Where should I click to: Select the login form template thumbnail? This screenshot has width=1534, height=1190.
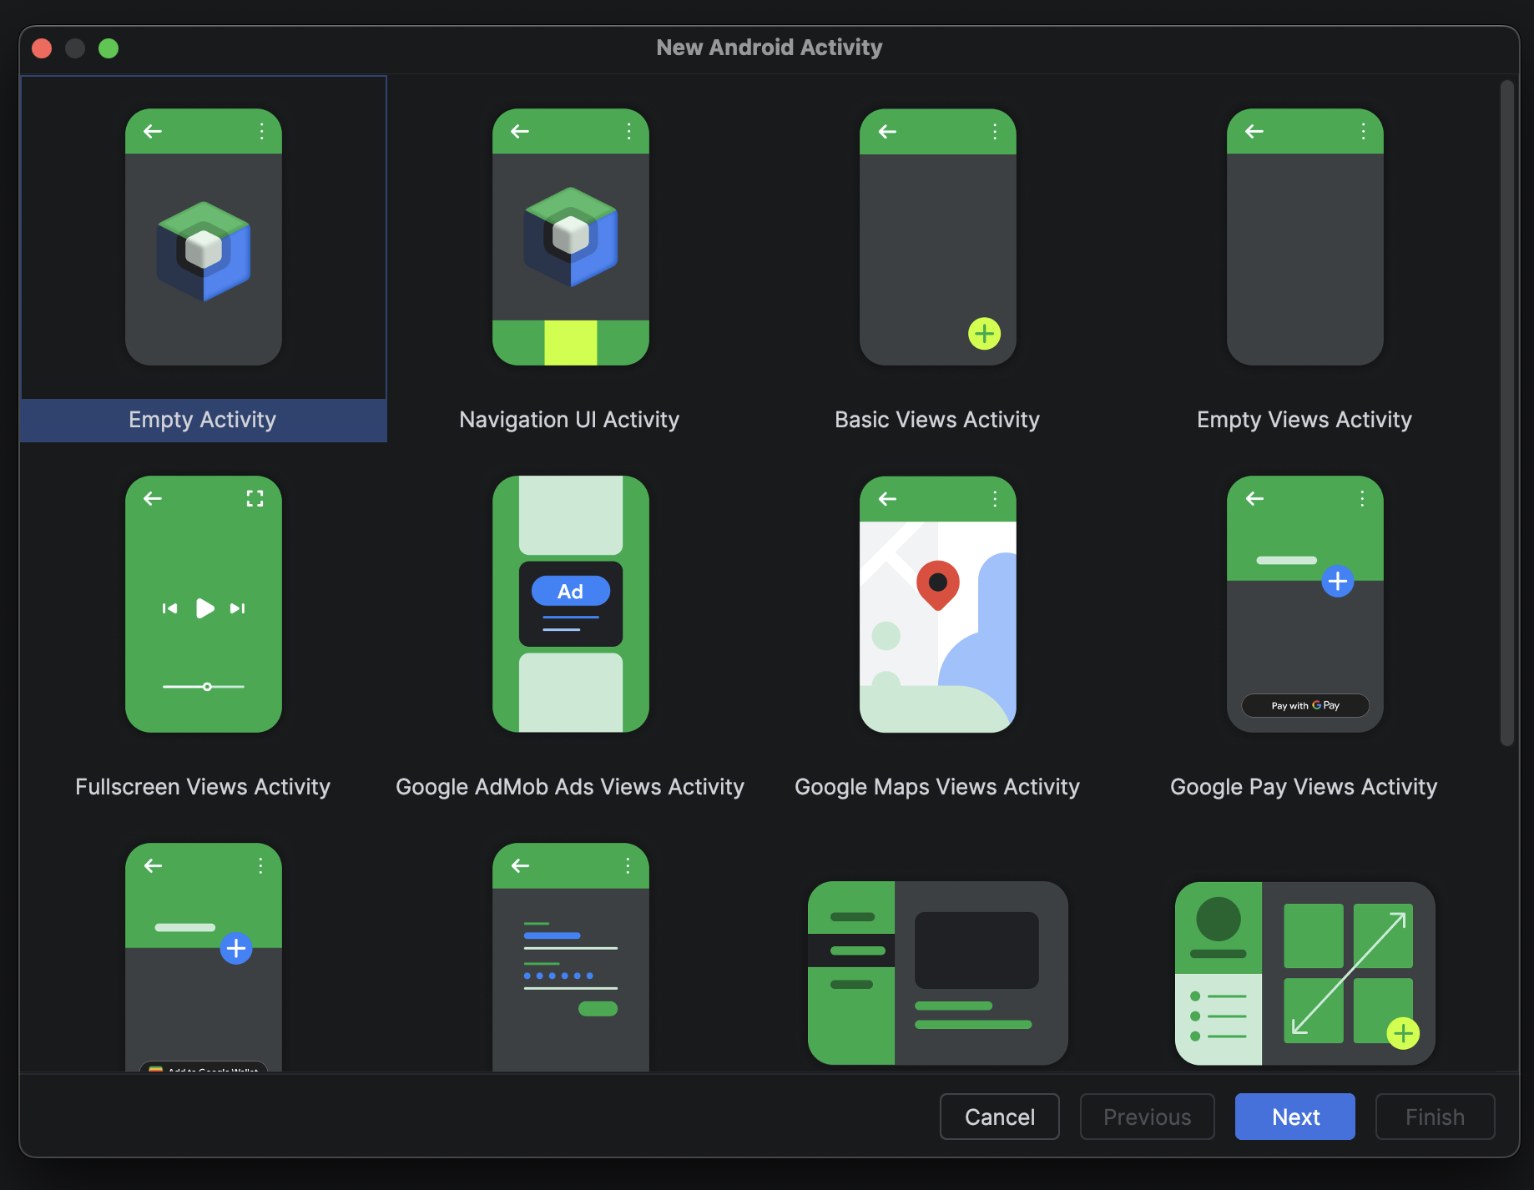click(x=571, y=957)
